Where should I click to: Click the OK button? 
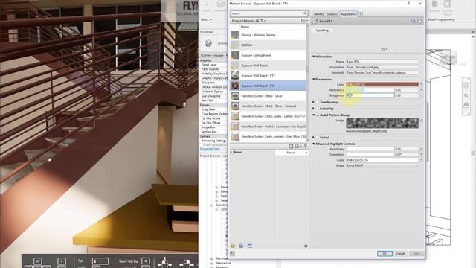385,253
